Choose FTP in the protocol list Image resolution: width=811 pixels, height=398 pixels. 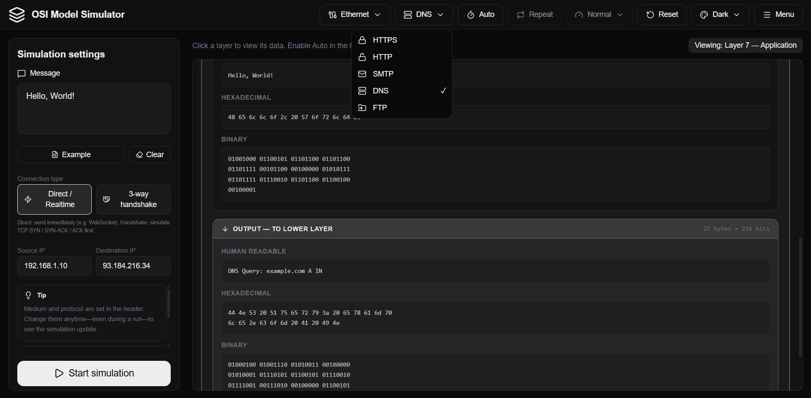click(x=380, y=107)
